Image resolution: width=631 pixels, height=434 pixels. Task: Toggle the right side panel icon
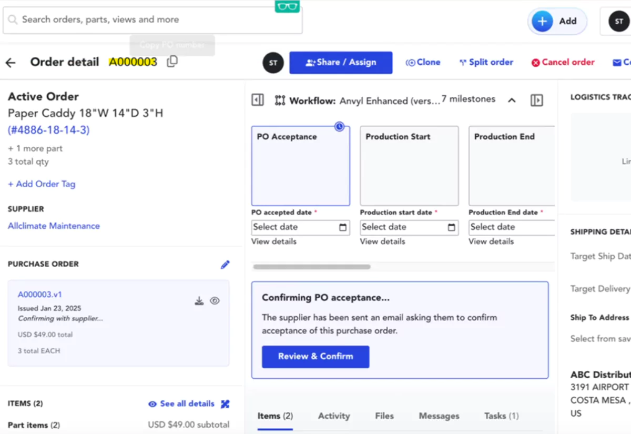tap(536, 100)
